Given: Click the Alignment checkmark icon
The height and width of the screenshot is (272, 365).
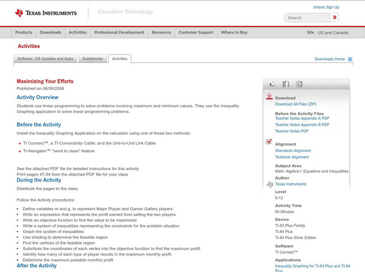Looking at the screenshot, I should point(269,141).
